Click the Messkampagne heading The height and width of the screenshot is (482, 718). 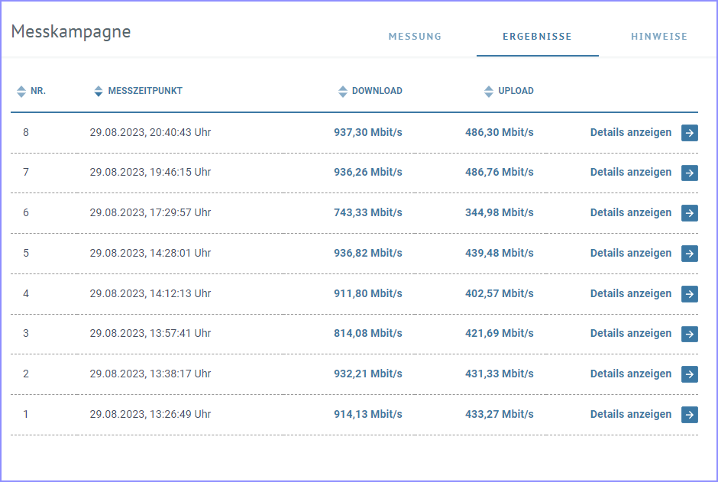(x=71, y=31)
